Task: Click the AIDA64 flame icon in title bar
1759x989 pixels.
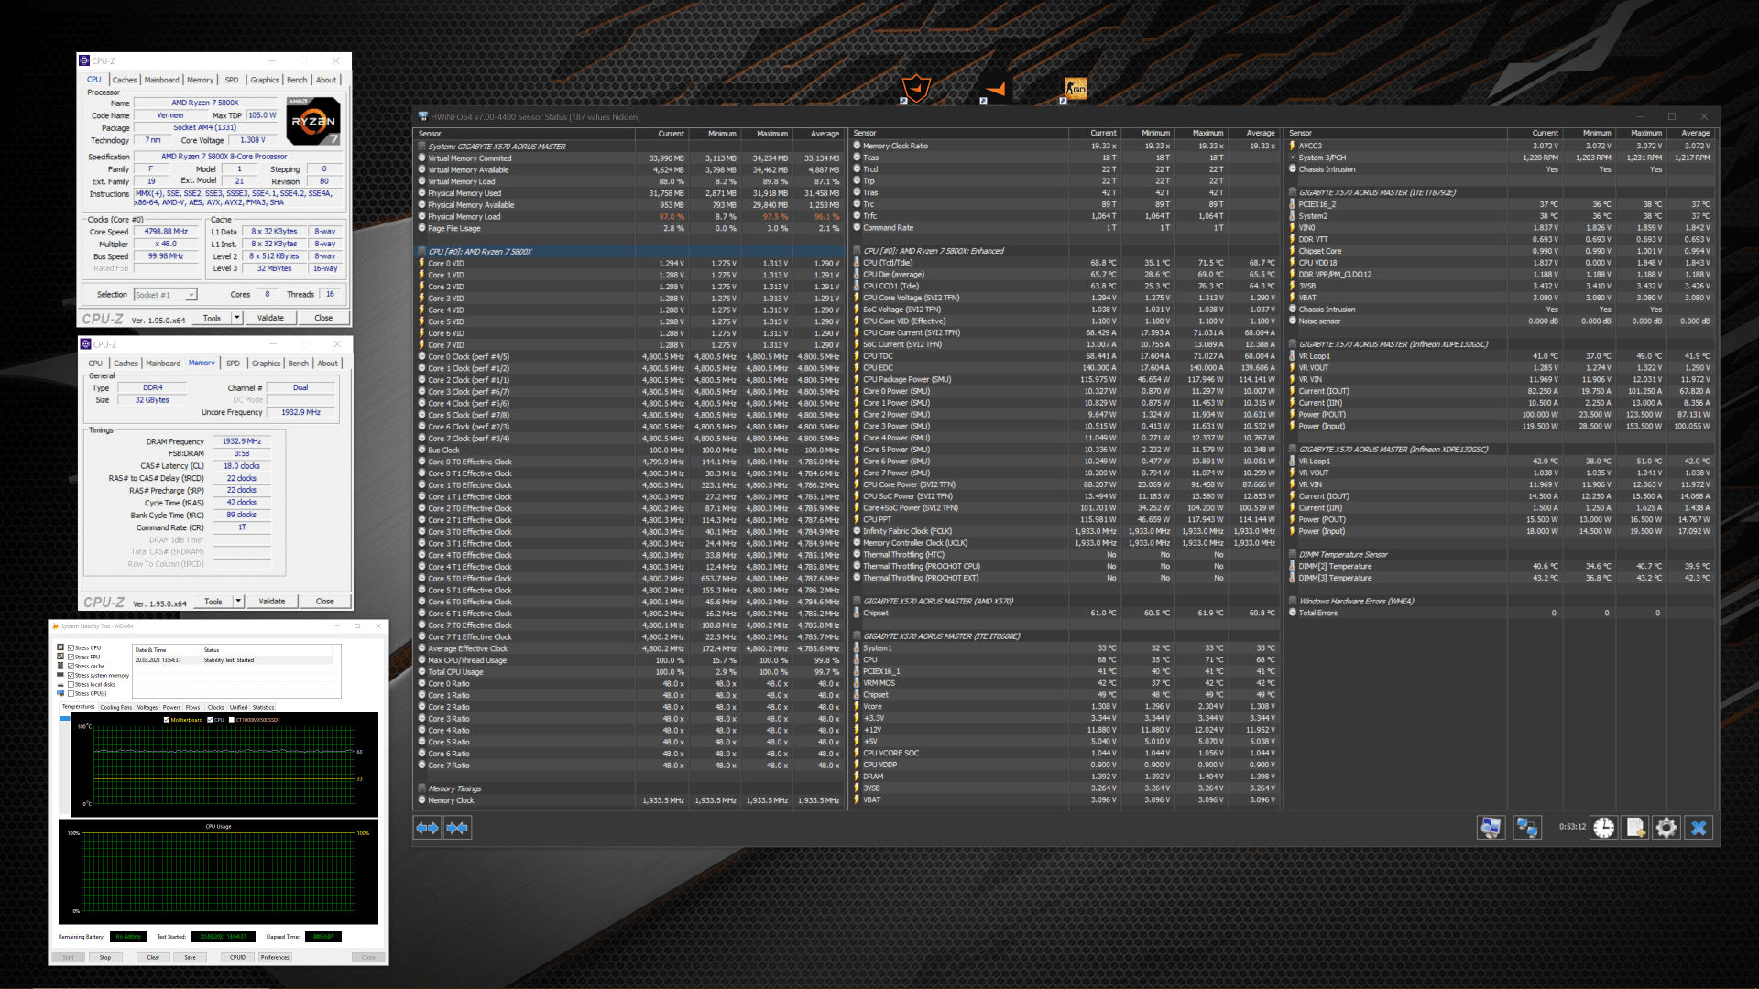Action: click(x=55, y=626)
